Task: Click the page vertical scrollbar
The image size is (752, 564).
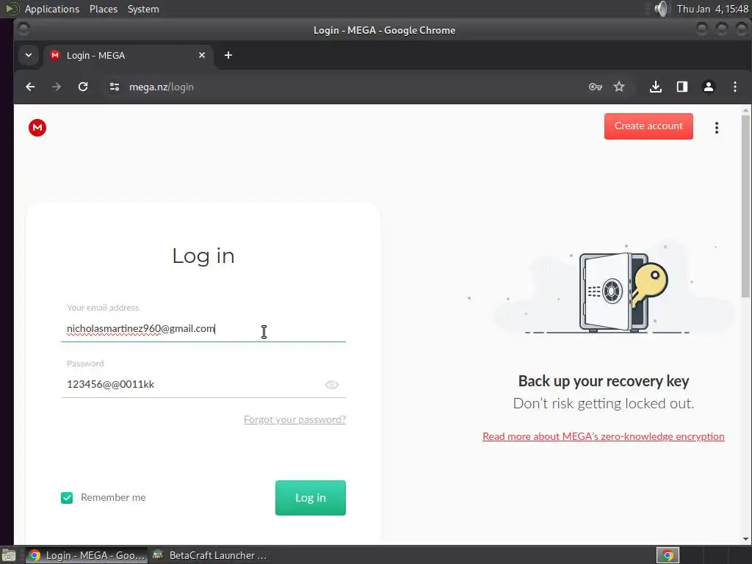Action: pos(745,206)
